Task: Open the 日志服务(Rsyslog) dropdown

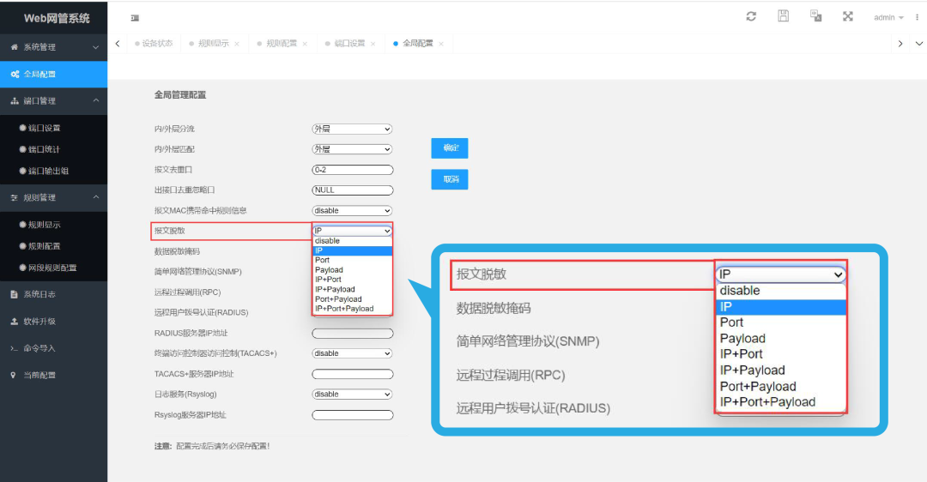Action: 353,394
